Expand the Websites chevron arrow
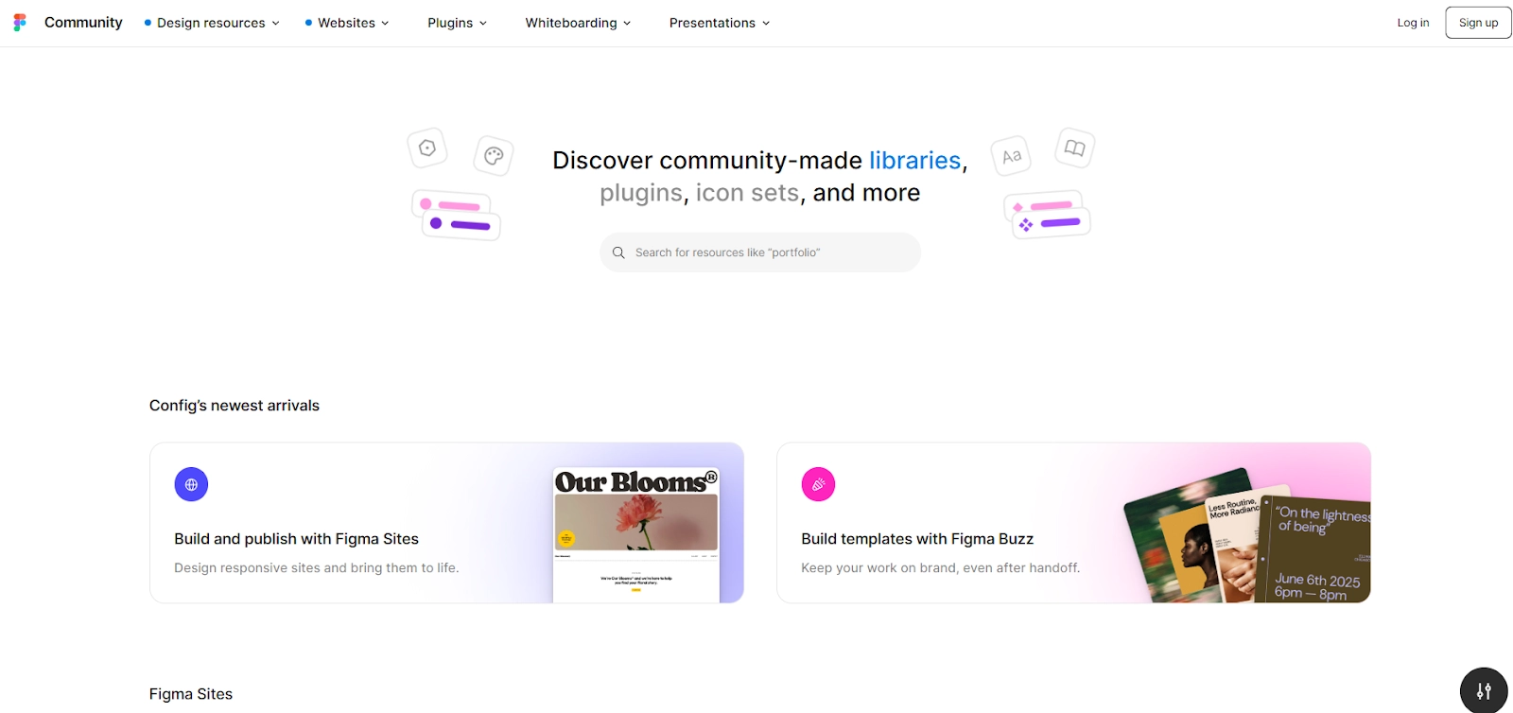 tap(385, 24)
